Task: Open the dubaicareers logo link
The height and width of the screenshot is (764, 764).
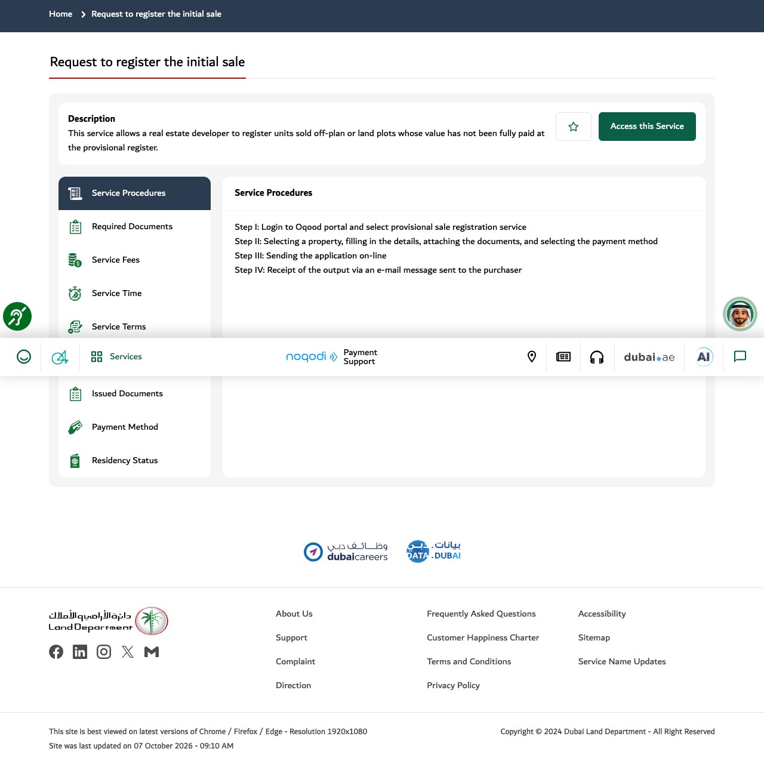Action: point(346,552)
